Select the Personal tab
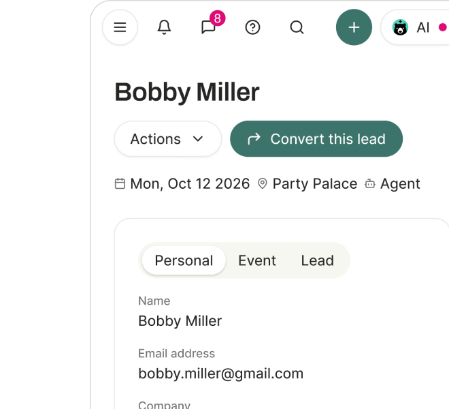Screen dimensions: 449x409 (x=184, y=260)
